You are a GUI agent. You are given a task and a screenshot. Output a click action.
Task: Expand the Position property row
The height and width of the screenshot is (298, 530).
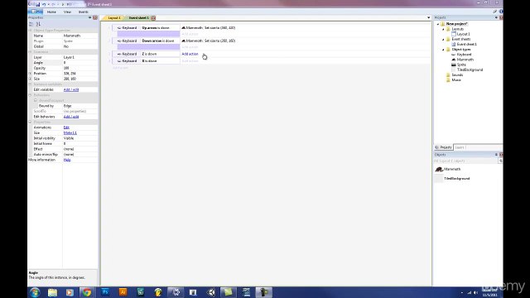30,74
